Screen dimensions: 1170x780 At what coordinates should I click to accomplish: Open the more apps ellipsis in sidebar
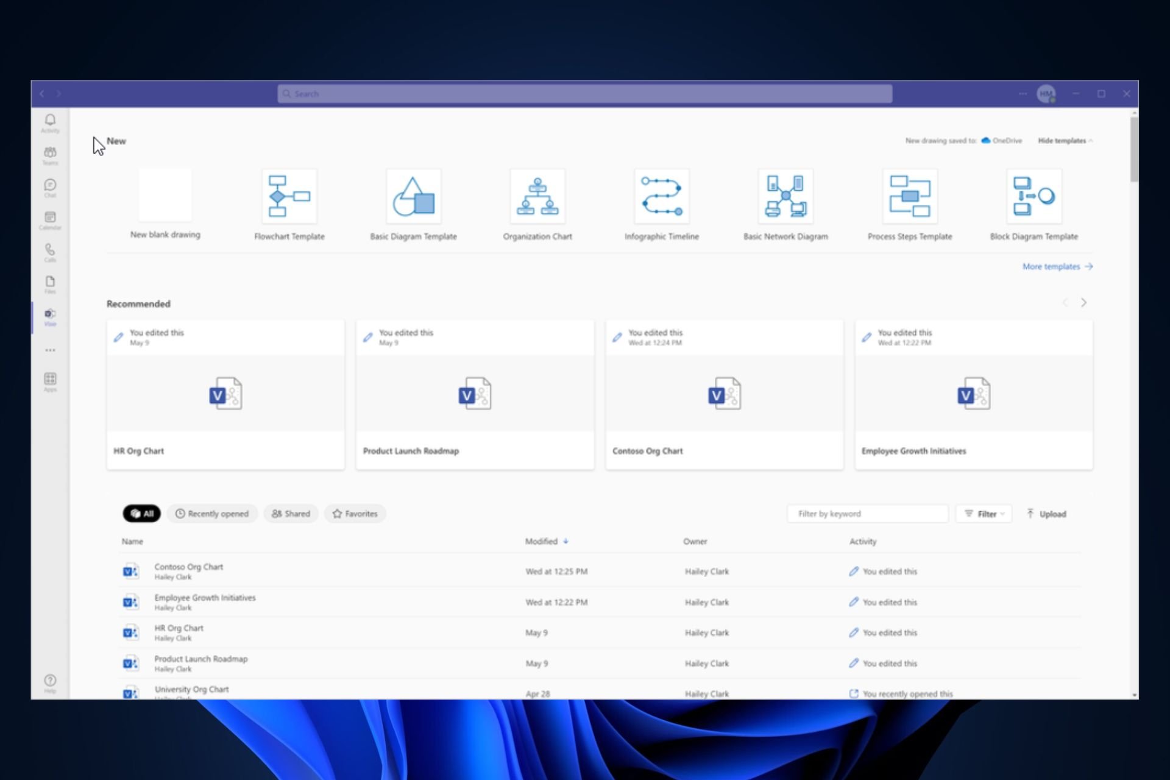pyautogui.click(x=50, y=350)
